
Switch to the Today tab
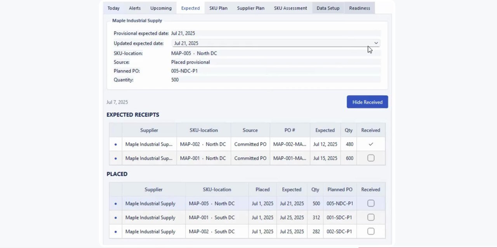[113, 8]
